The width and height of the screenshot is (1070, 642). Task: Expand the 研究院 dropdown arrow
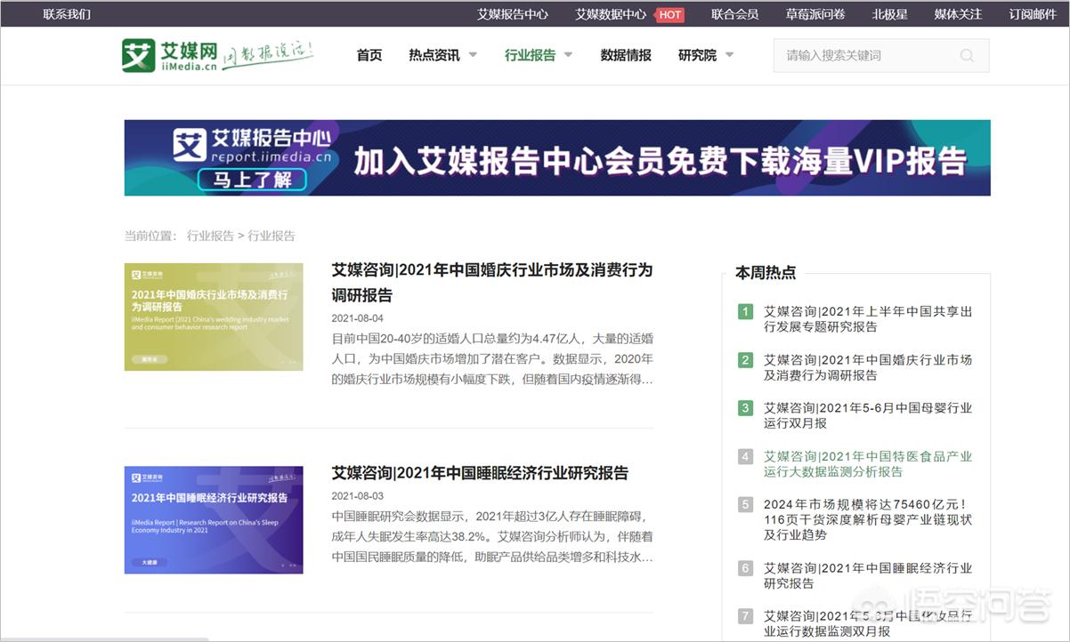coord(729,55)
